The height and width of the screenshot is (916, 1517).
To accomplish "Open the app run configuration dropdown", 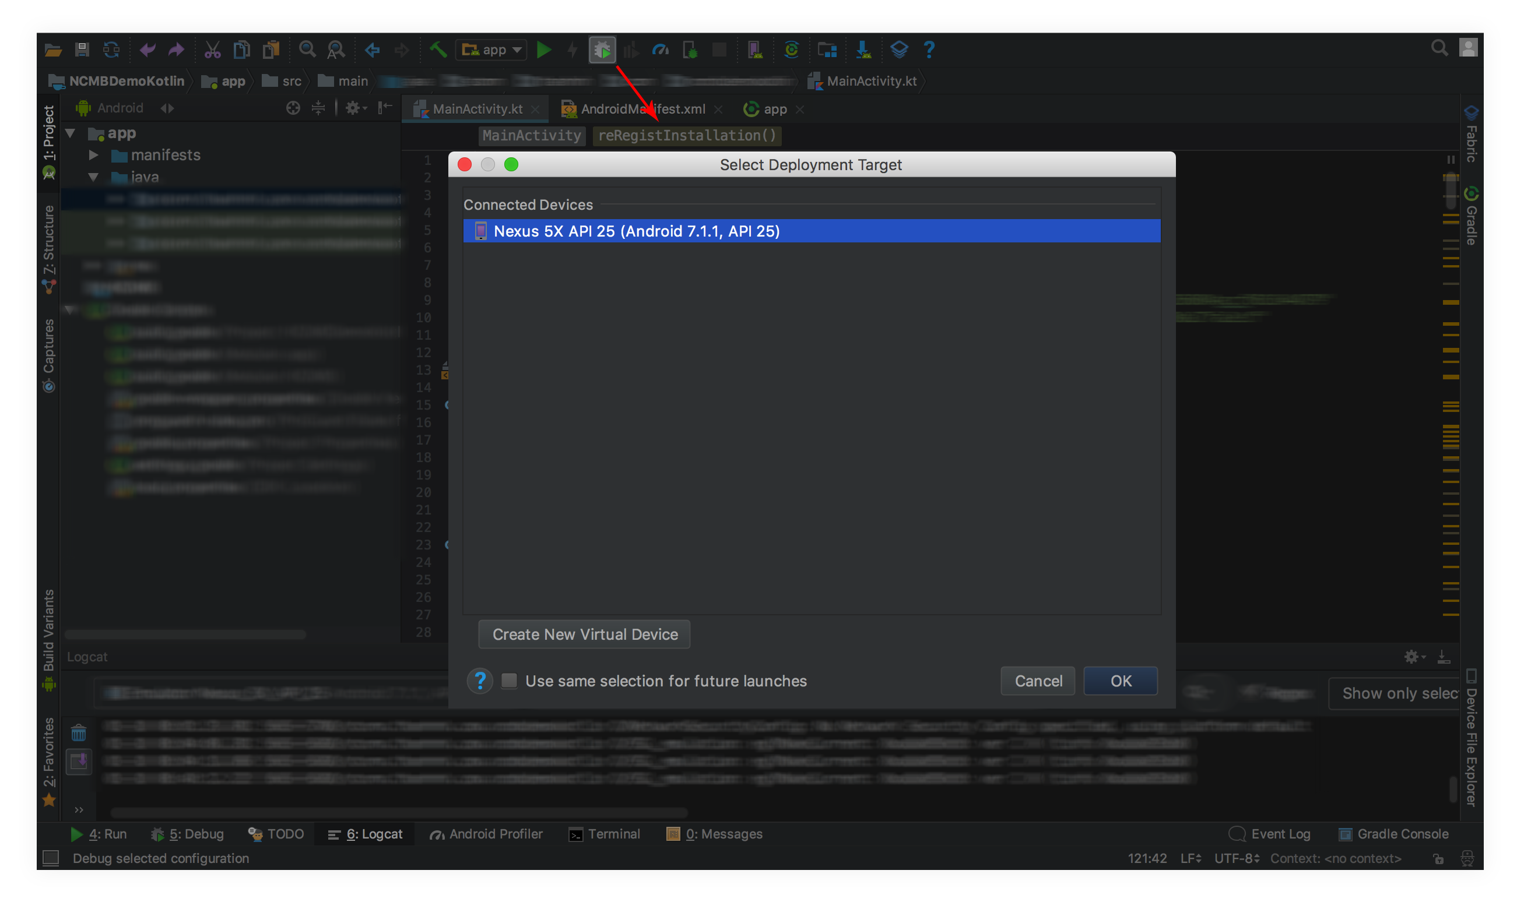I will point(491,50).
